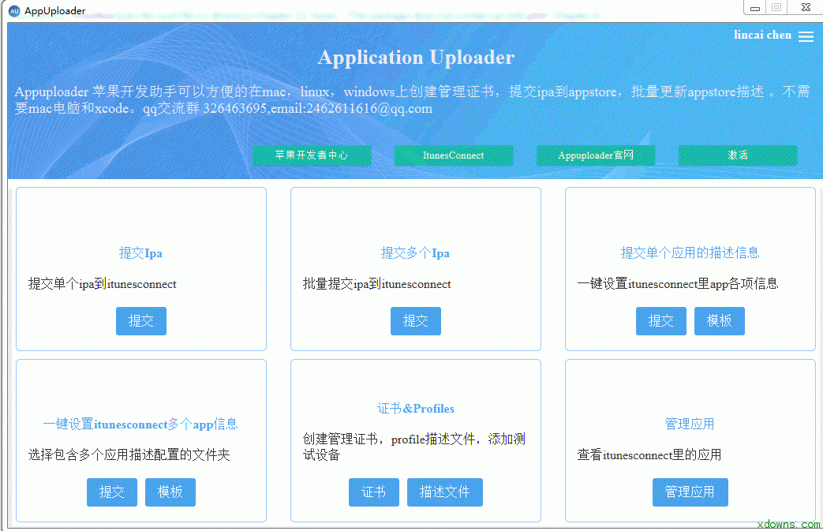Image resolution: width=823 pixels, height=531 pixels.
Task: Select the 证书&Profiles card title
Action: (416, 408)
